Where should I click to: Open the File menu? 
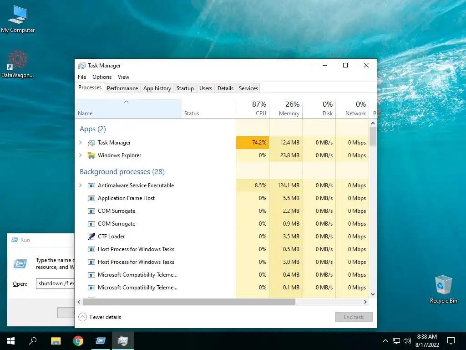click(x=82, y=77)
